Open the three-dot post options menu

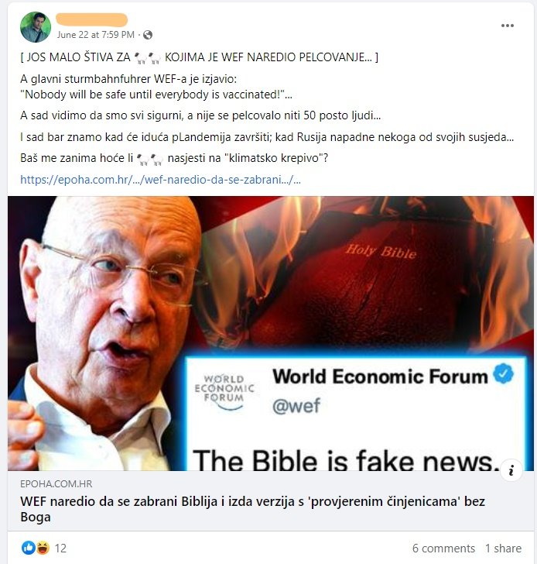507,26
